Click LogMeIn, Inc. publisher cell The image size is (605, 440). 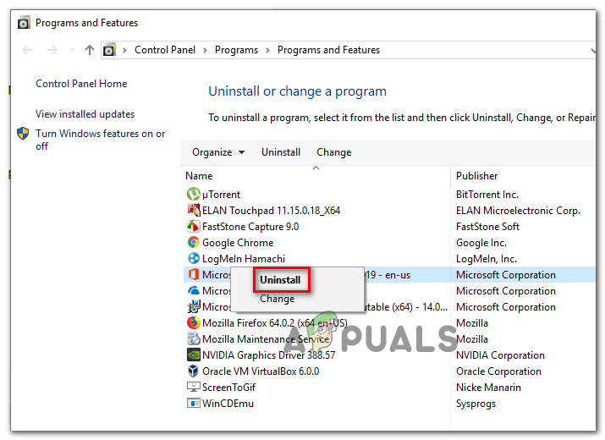(x=487, y=259)
